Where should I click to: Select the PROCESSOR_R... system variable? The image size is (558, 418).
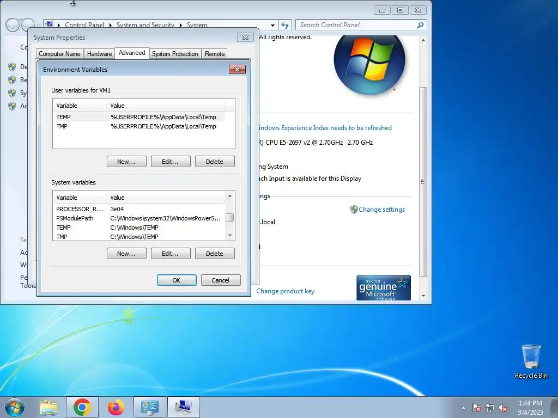coord(139,209)
